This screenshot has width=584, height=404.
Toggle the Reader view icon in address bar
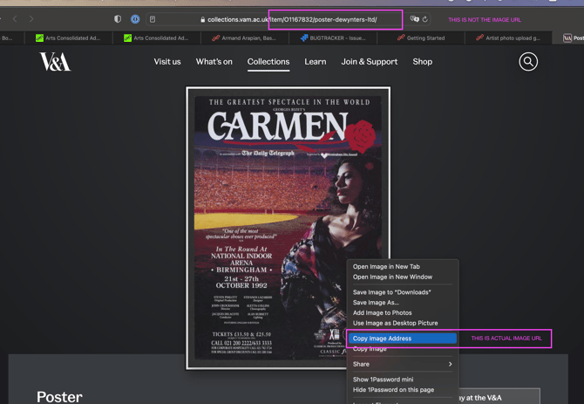(153, 19)
